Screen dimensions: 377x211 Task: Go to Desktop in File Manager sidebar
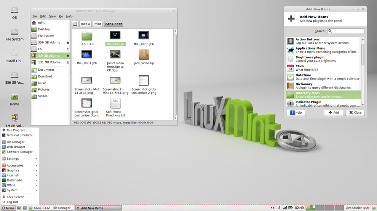[x=50, y=29]
